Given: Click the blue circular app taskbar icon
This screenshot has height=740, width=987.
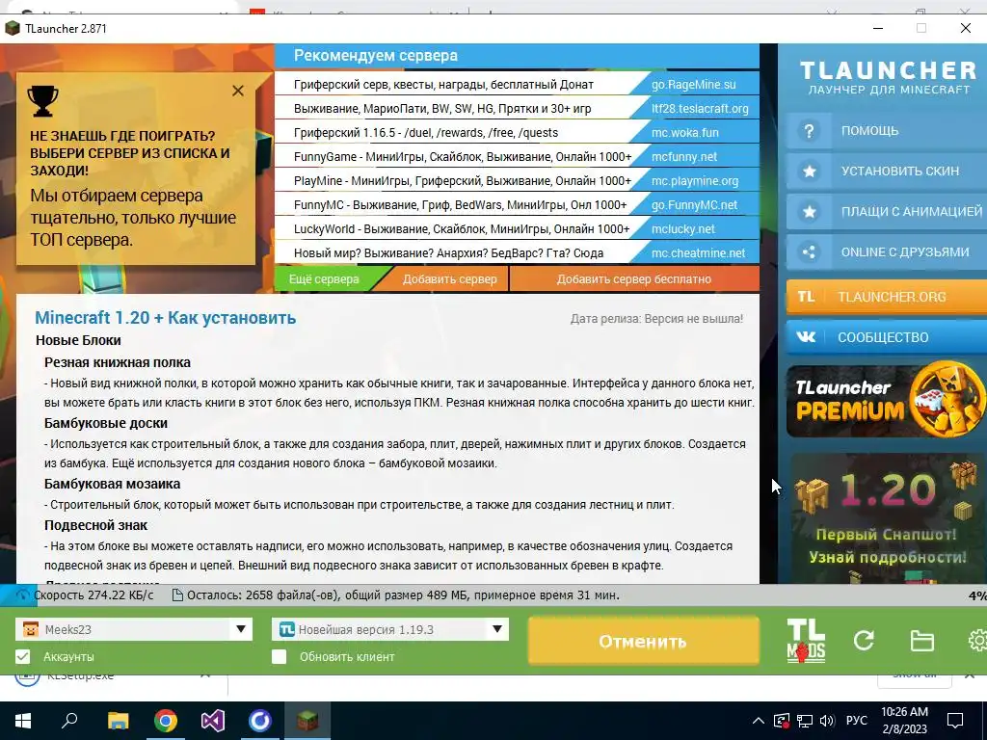Looking at the screenshot, I should (260, 721).
